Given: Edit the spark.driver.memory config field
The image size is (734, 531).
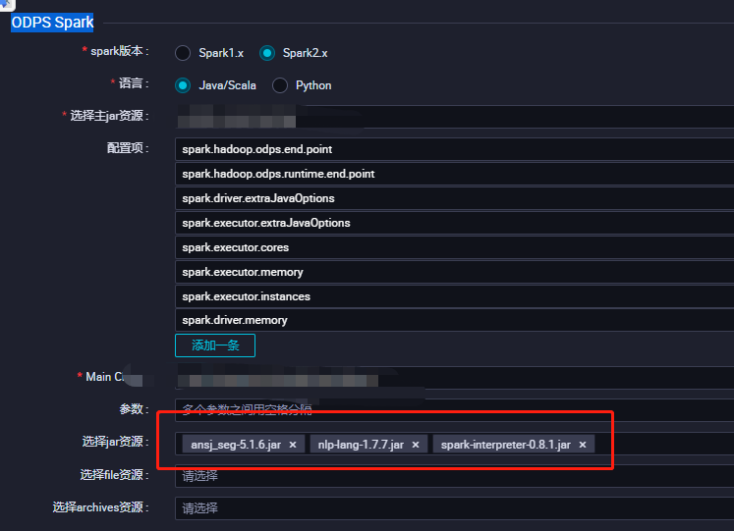Looking at the screenshot, I should point(454,320).
